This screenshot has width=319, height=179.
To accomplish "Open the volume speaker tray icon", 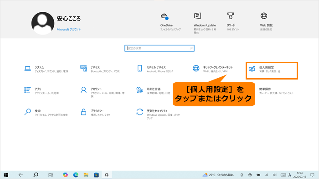I will point(275,175).
